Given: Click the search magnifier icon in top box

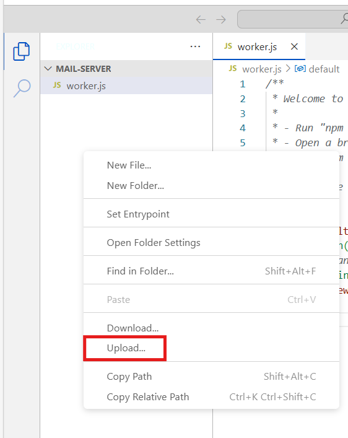Looking at the screenshot, I should tap(344, 19).
